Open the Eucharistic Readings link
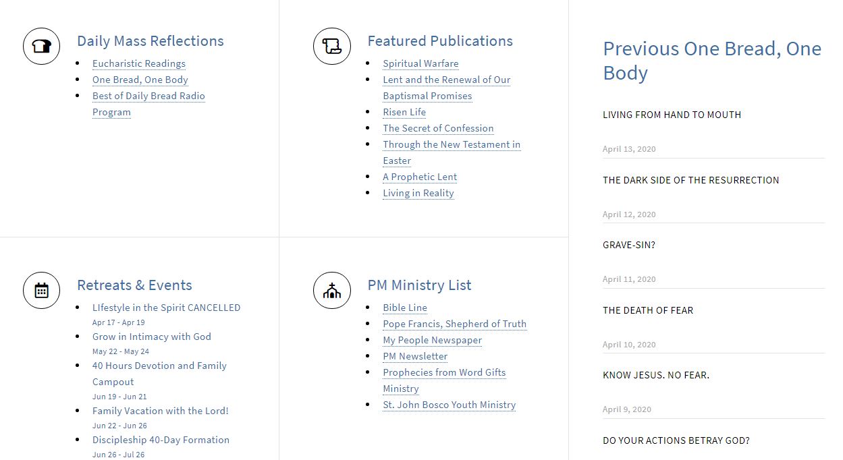This screenshot has width=843, height=460. pos(139,63)
